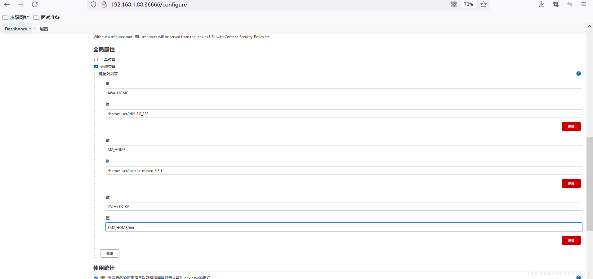This screenshot has height=279, width=593.
Task: Select the resource root URL notice text
Action: [x=182, y=37]
